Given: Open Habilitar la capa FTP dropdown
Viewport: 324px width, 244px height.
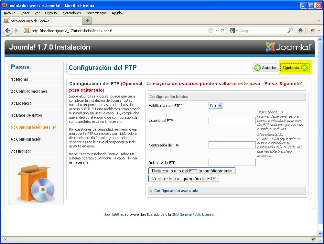Looking at the screenshot, I should 216,105.
